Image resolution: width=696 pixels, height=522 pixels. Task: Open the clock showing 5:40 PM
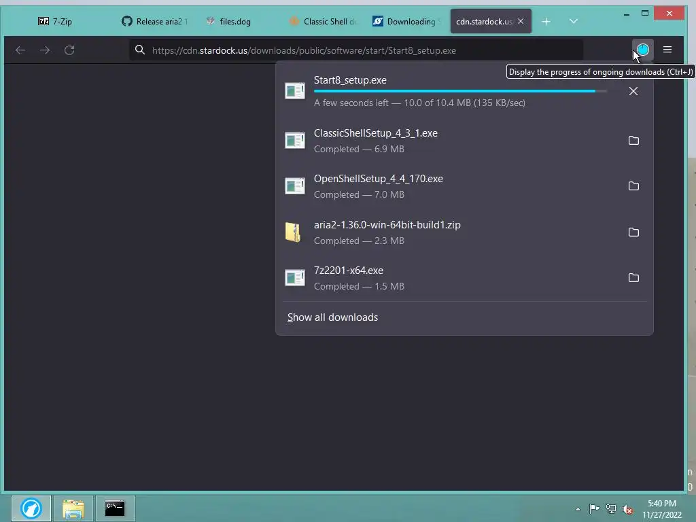(662, 509)
